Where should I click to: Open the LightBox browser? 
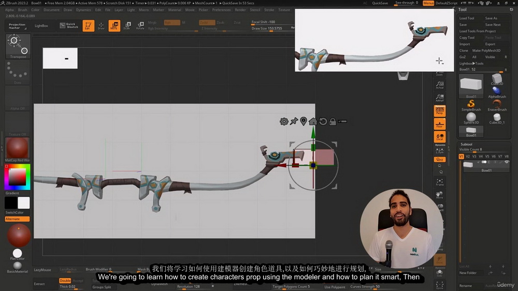pyautogui.click(x=41, y=26)
